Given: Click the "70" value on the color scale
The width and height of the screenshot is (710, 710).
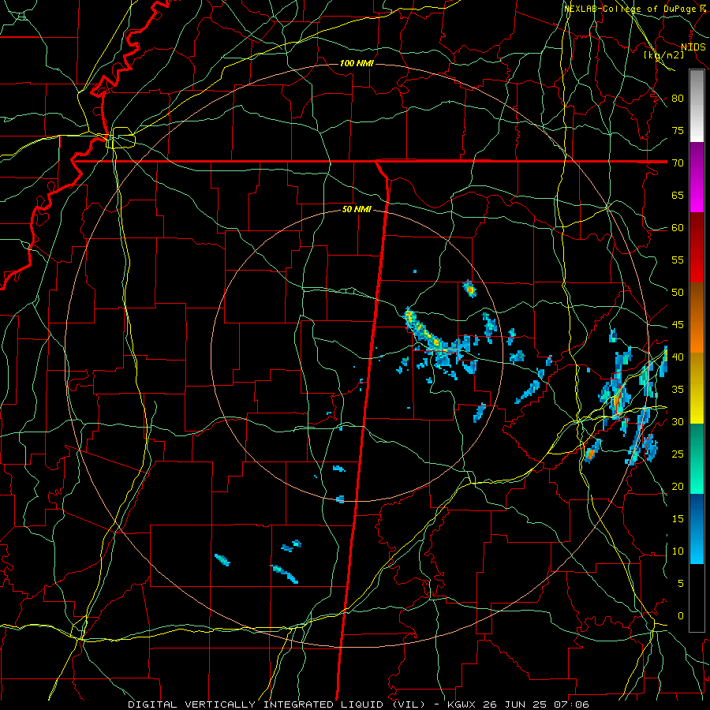Looking at the screenshot, I should click(x=678, y=163).
